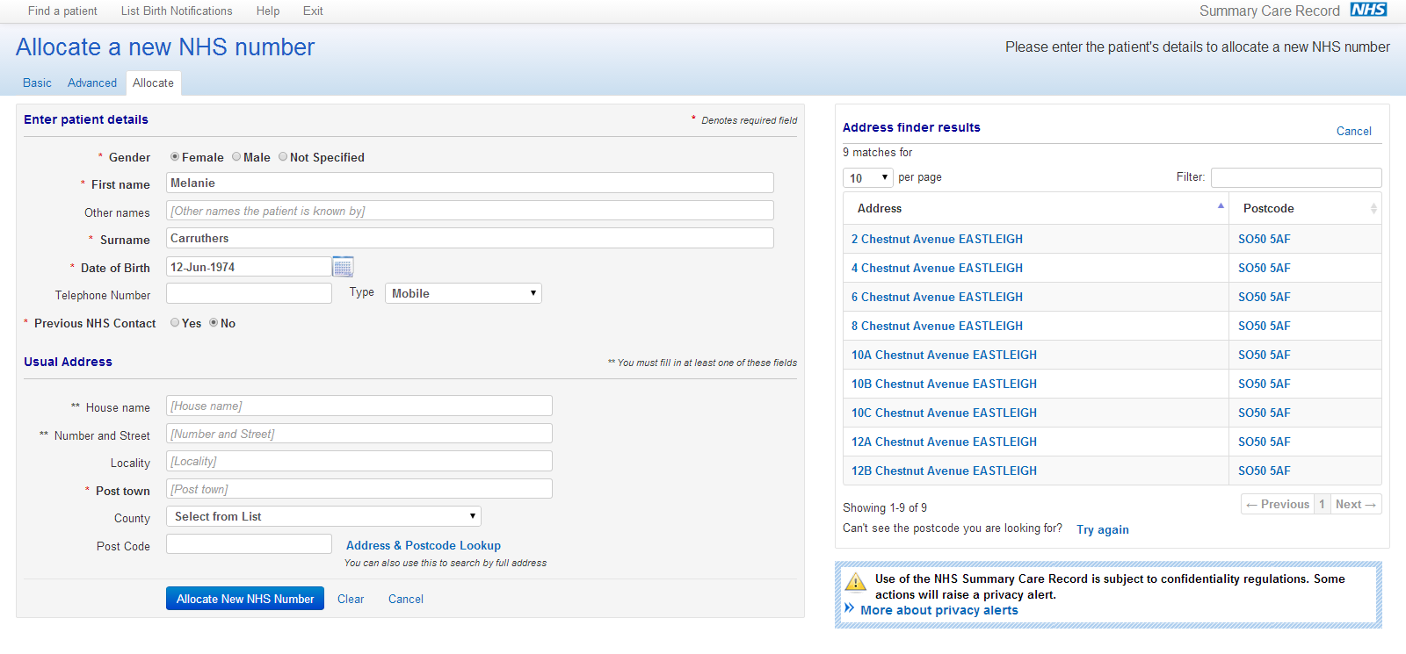This screenshot has height=654, width=1406.
Task: Click the Number and Street field
Action: coord(359,434)
